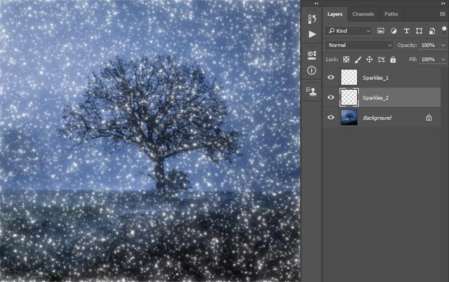The width and height of the screenshot is (449, 282).
Task: Click the Fill label
Action: [x=413, y=59]
